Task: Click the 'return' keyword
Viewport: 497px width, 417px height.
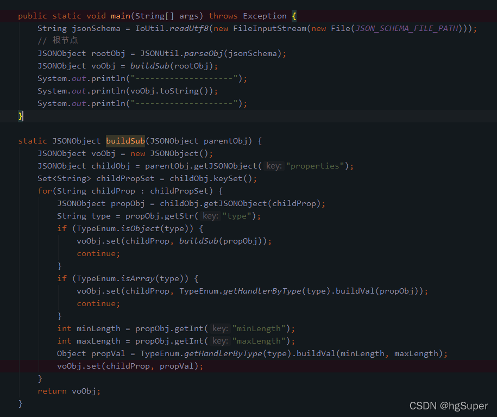Action: pos(52,391)
